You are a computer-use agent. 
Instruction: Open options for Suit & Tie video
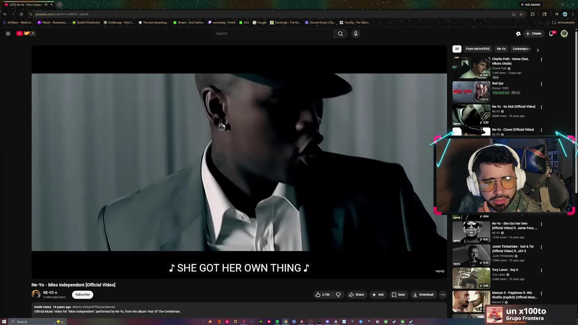541,247
